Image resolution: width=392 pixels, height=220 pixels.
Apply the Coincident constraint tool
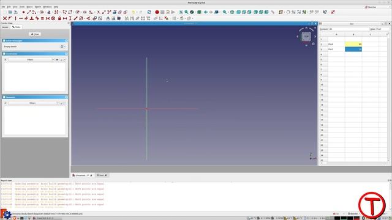[x=5, y=18]
